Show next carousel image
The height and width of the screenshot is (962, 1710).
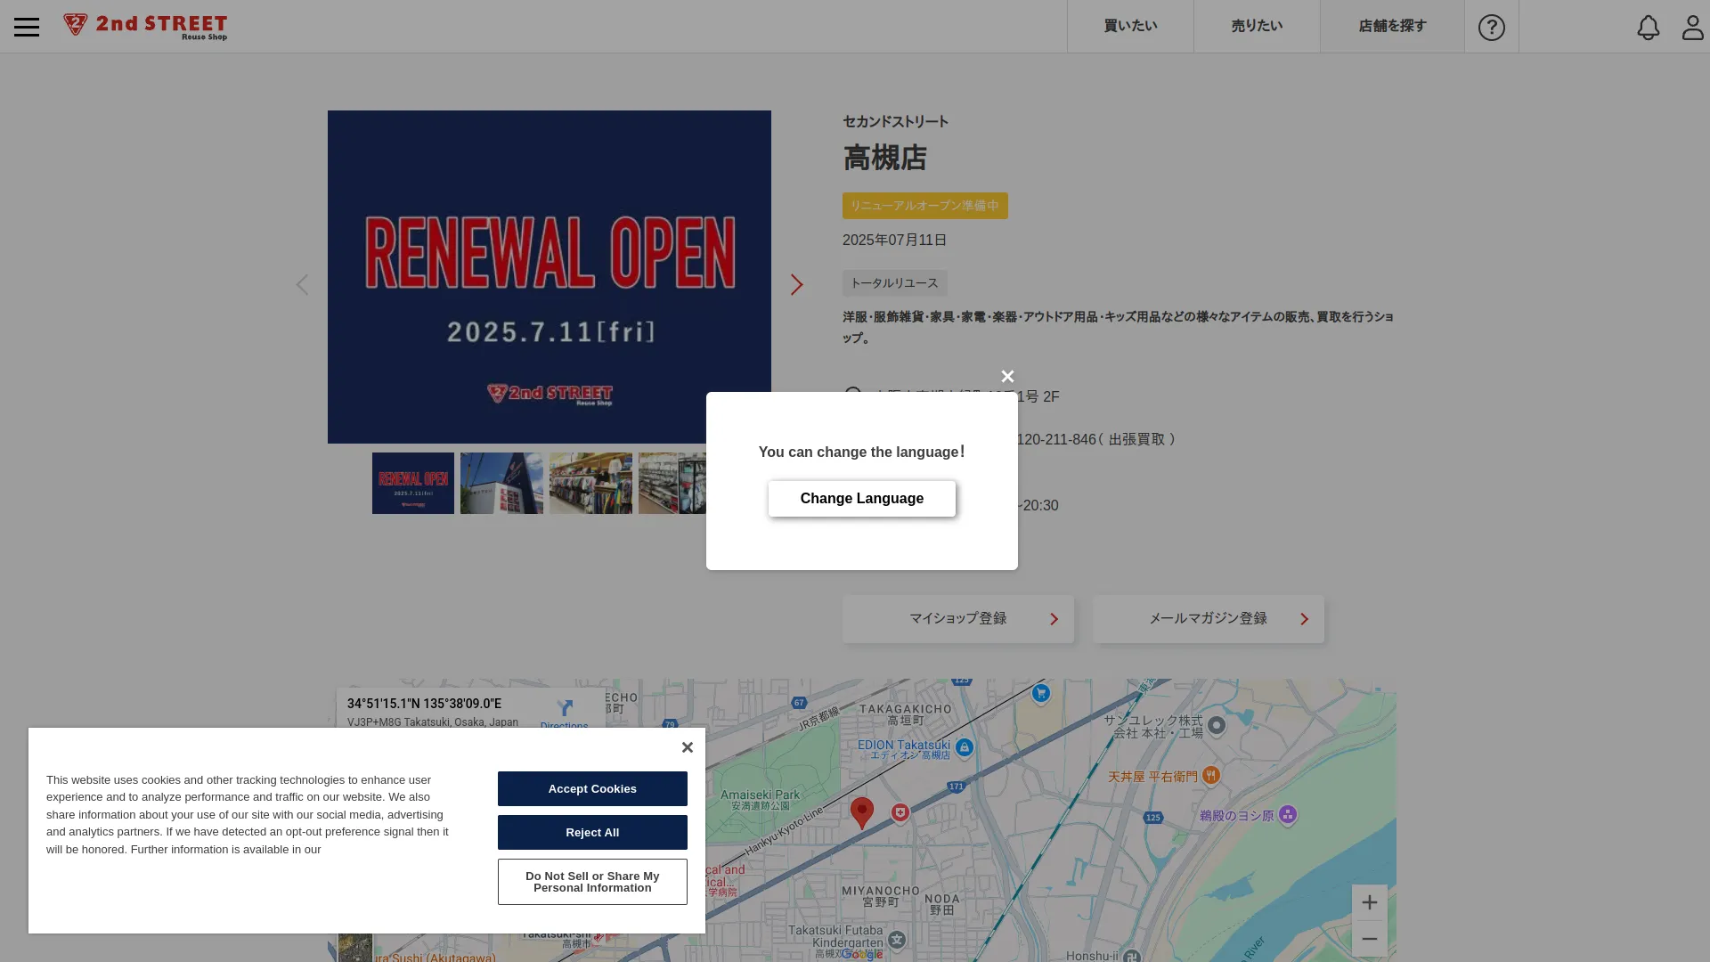[797, 284]
